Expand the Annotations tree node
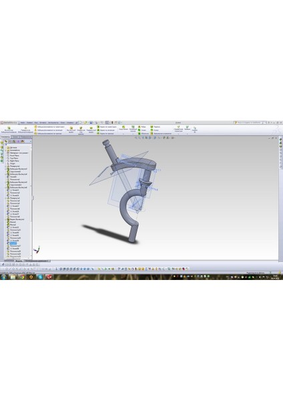The width and height of the screenshot is (283, 400). pyautogui.click(x=5, y=150)
